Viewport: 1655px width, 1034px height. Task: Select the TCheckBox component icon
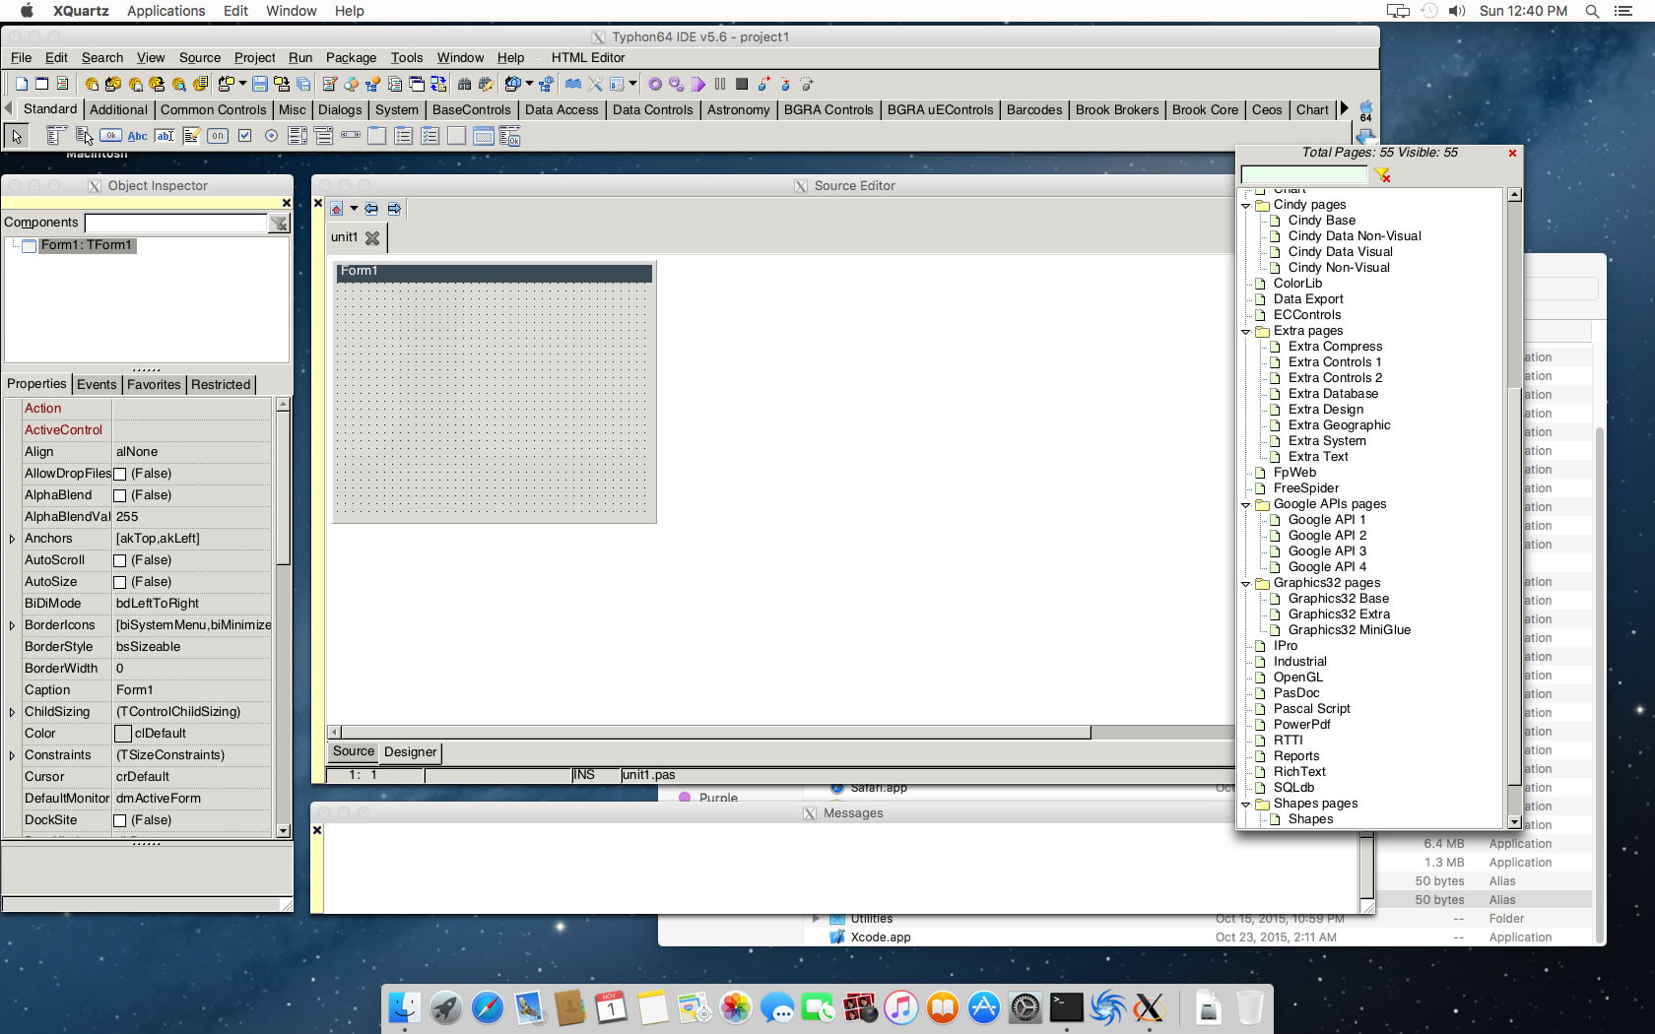(x=244, y=136)
